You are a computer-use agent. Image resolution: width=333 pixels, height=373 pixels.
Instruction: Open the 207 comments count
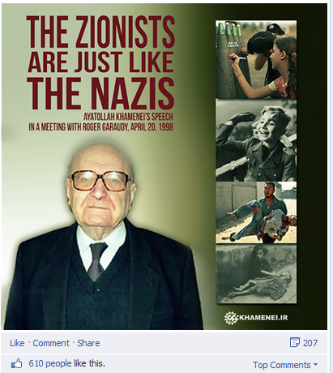pos(310,343)
